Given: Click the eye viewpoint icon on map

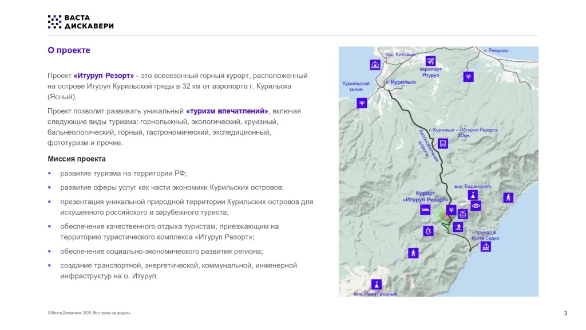Looking at the screenshot, I should [476, 206].
